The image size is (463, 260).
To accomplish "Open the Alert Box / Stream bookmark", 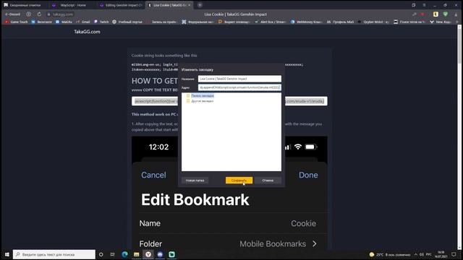I will [x=271, y=22].
